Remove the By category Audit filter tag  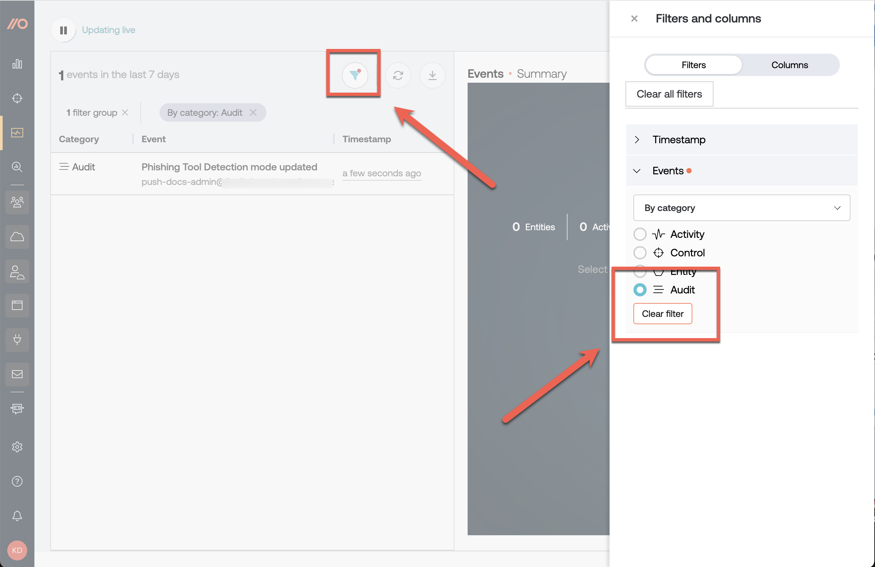[x=253, y=112]
